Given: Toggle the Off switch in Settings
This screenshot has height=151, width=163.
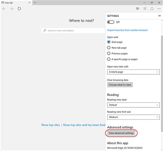Looking at the screenshot, I should tap(111, 22).
